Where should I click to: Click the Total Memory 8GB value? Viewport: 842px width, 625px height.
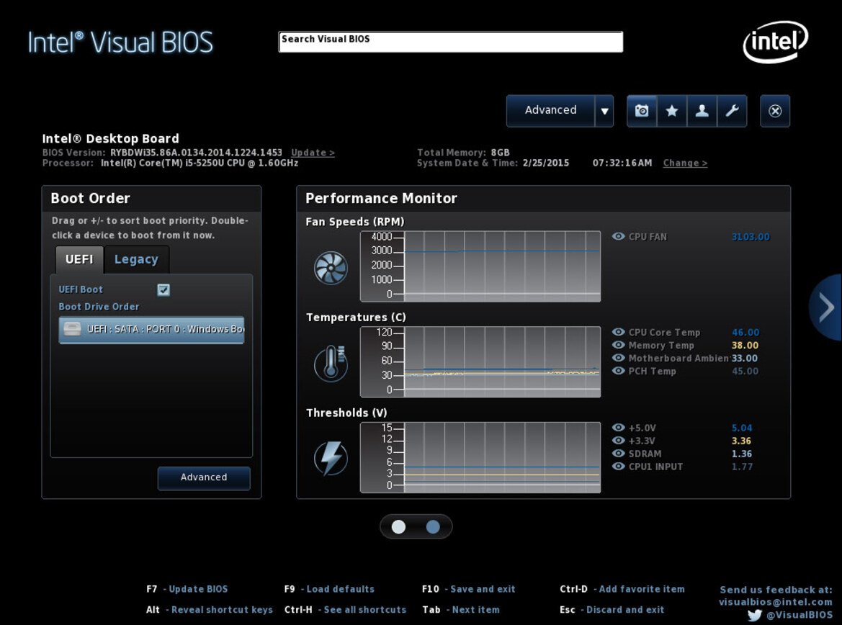[501, 153]
